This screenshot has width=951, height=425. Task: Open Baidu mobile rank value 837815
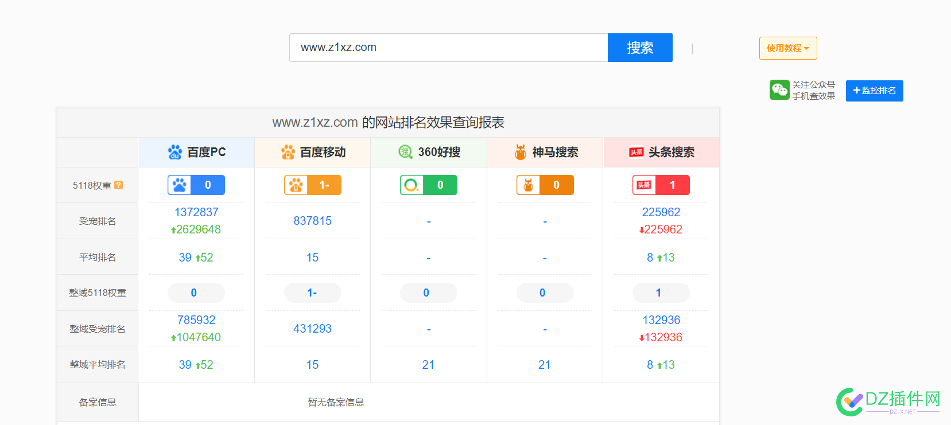(313, 221)
